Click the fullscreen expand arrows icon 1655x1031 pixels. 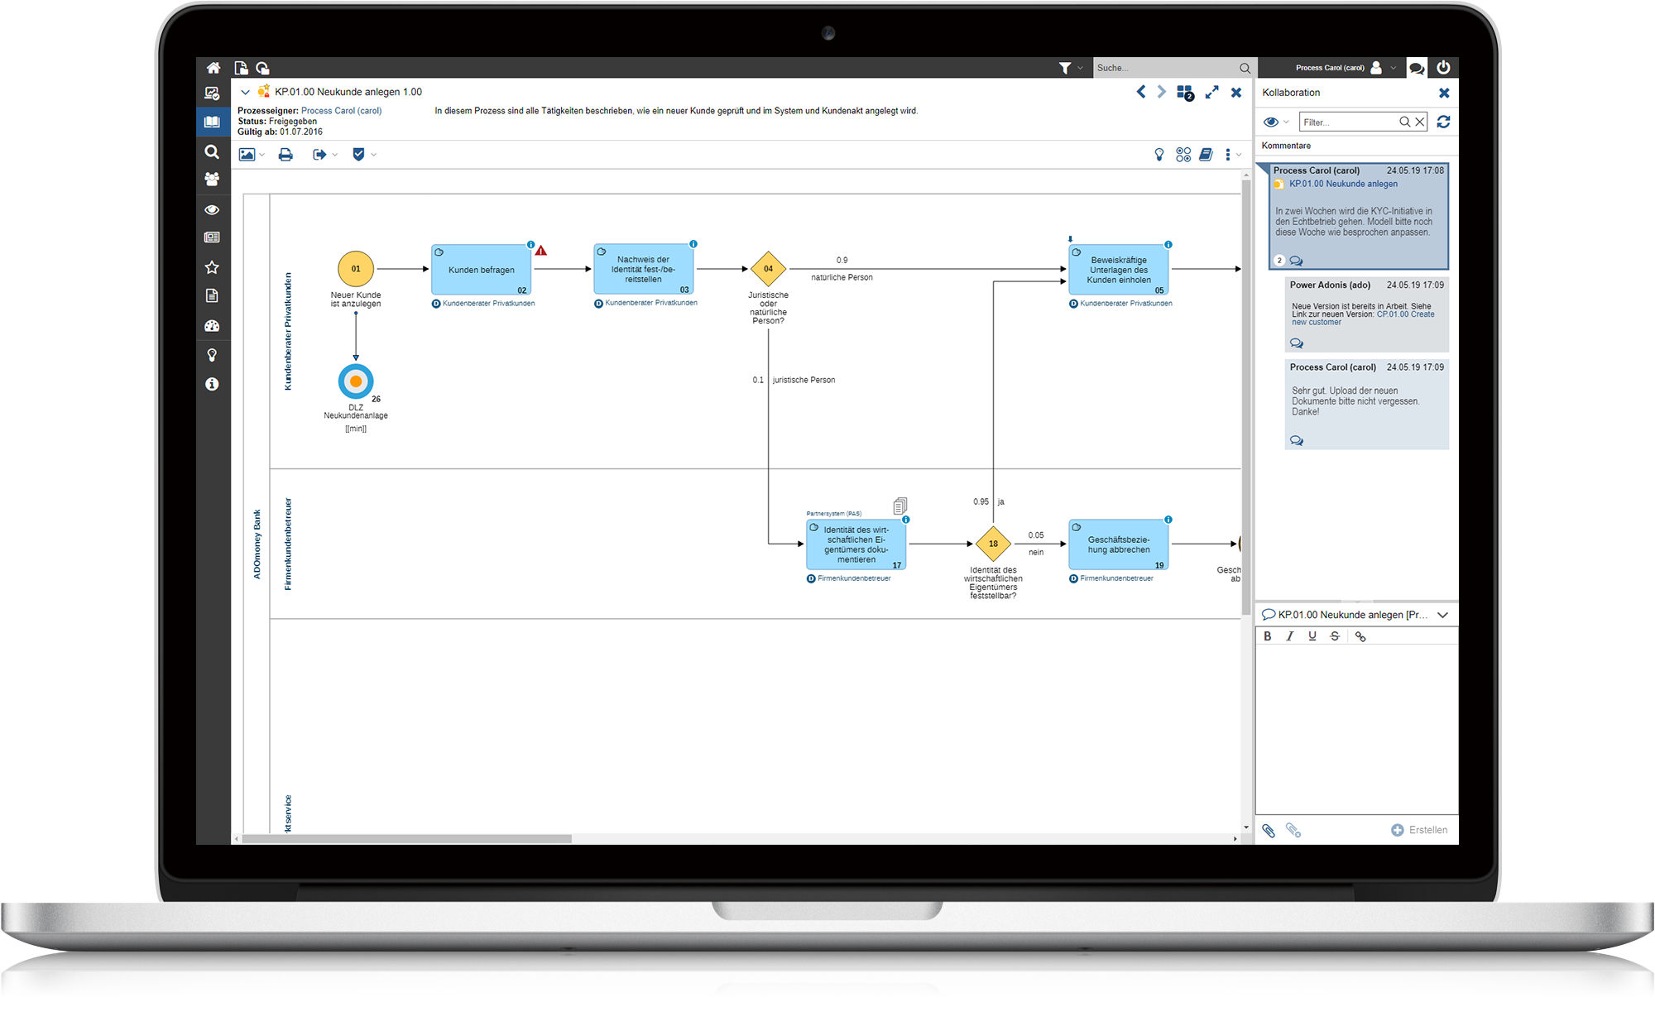(x=1211, y=93)
